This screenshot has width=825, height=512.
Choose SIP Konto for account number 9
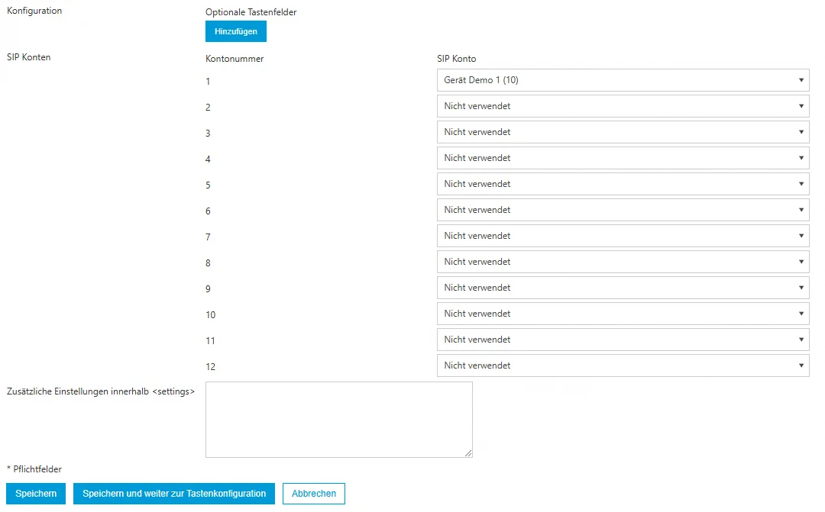tap(622, 288)
